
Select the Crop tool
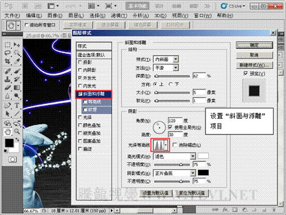click(7, 61)
